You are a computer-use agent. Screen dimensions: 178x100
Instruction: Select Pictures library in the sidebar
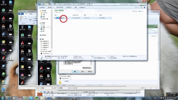click(x=43, y=31)
